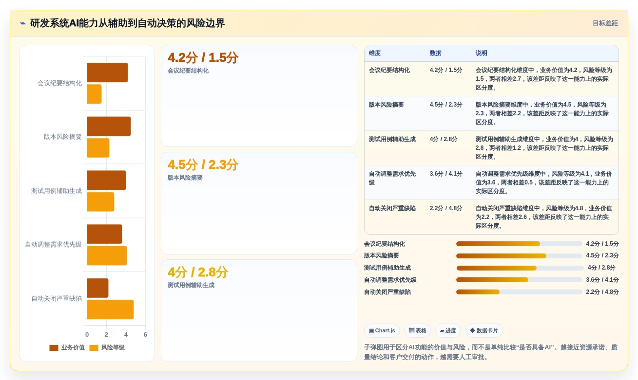Click 测试用例辅助生成 axis label in chart
Viewport: 638px width, 380px height.
57,191
